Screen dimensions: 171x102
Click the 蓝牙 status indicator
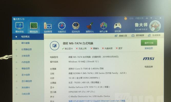coord(119,48)
